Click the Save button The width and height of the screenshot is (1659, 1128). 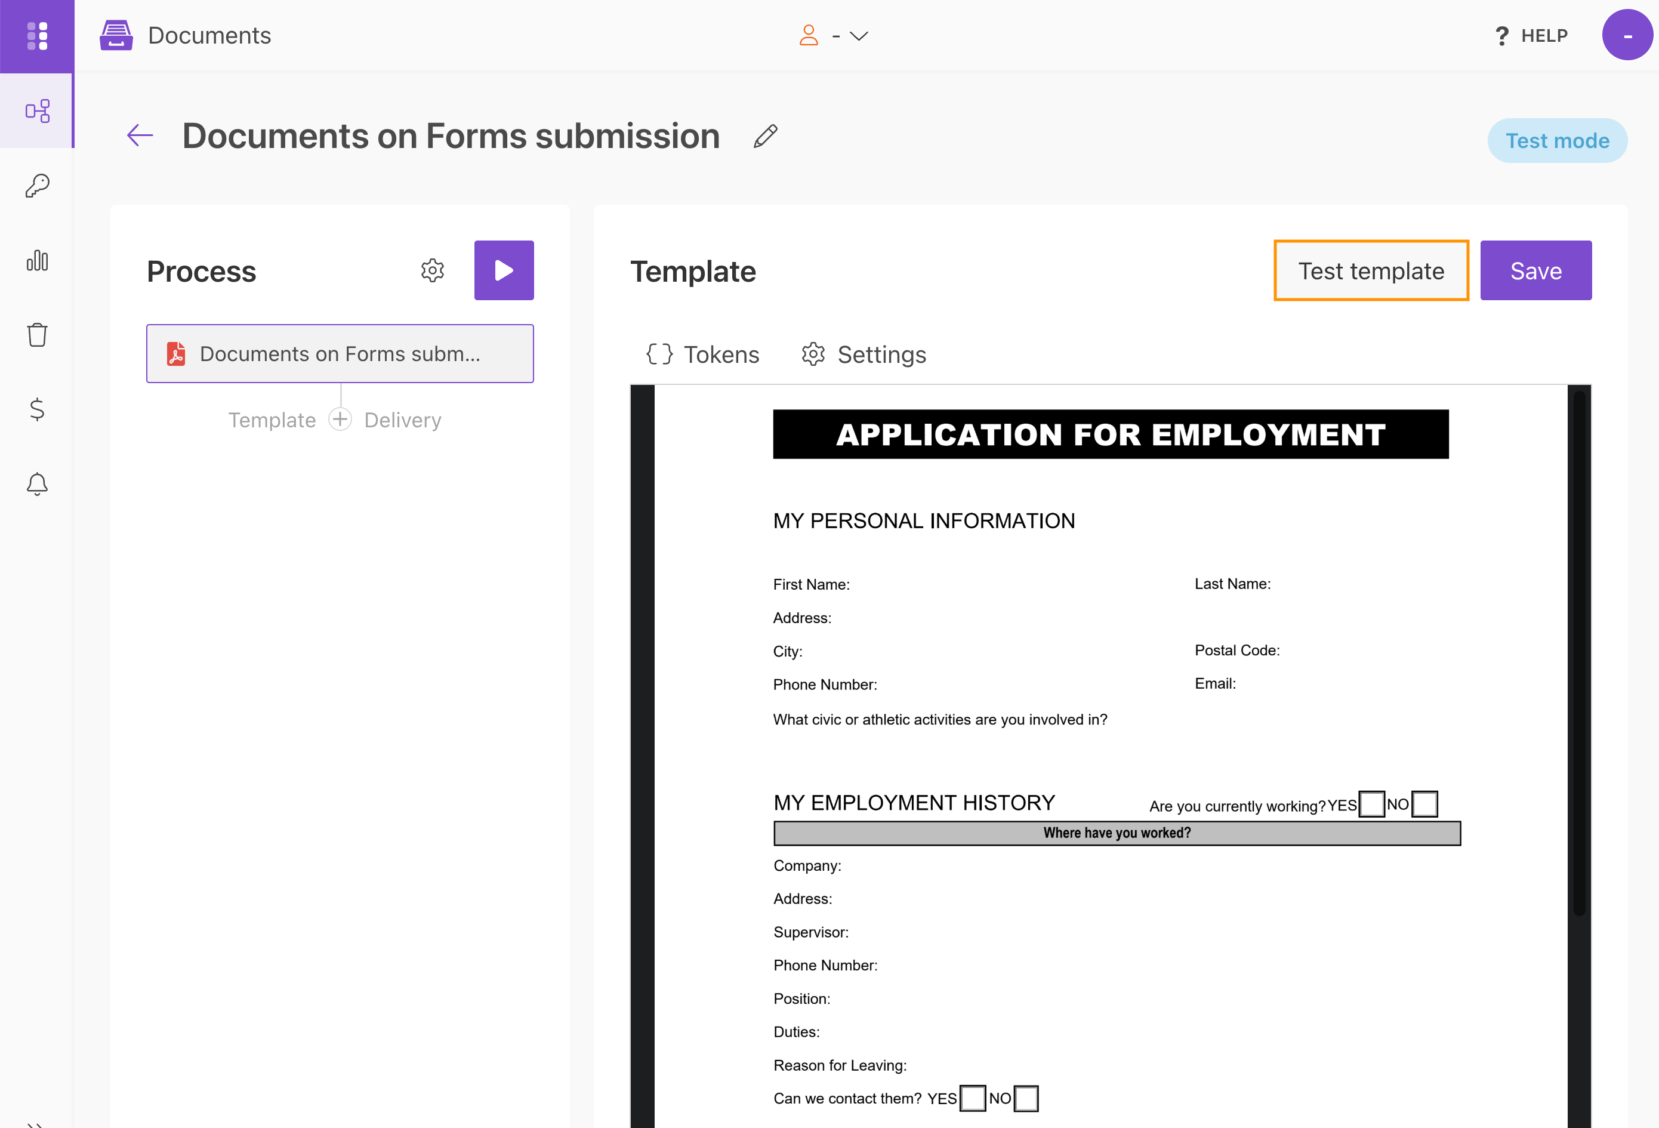[1536, 270]
